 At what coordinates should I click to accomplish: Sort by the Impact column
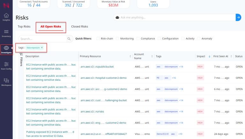[209, 56]
